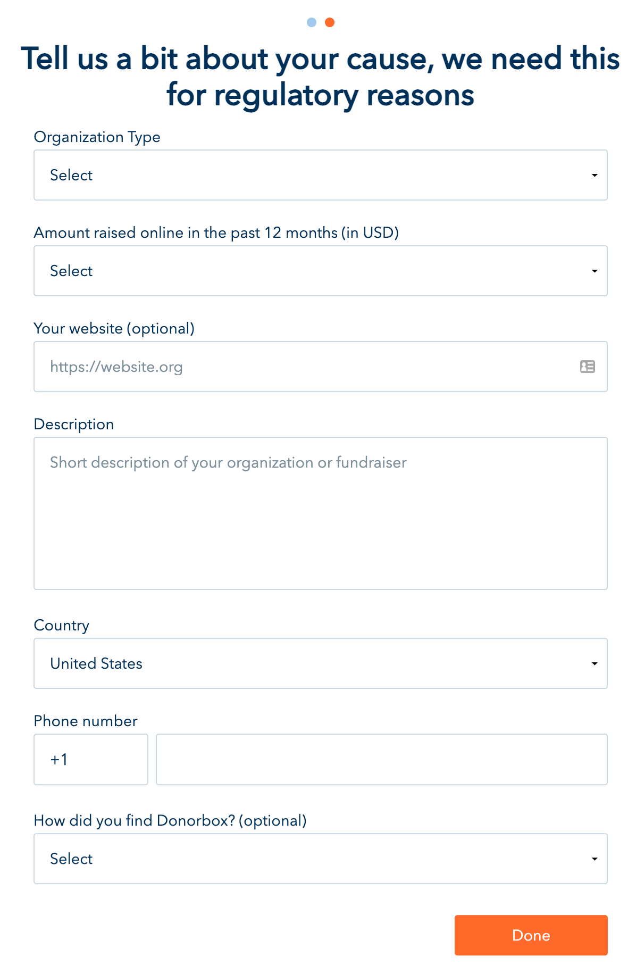Click the Your website (optional) label
The width and height of the screenshot is (636, 973).
[x=114, y=329]
